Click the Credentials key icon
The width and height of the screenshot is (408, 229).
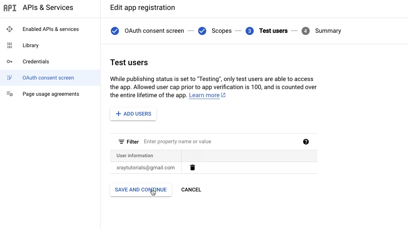coord(10,62)
